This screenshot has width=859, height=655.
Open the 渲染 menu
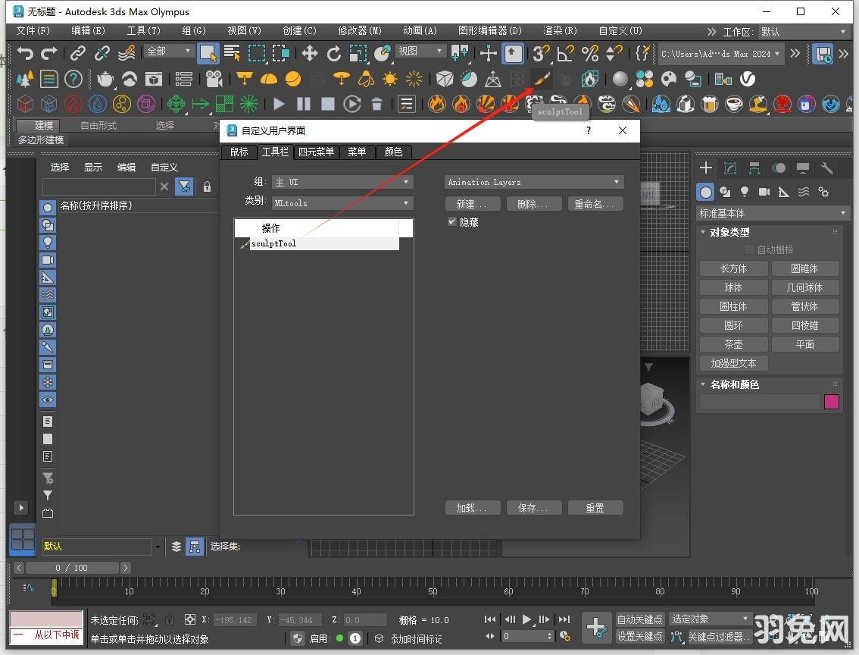point(559,31)
